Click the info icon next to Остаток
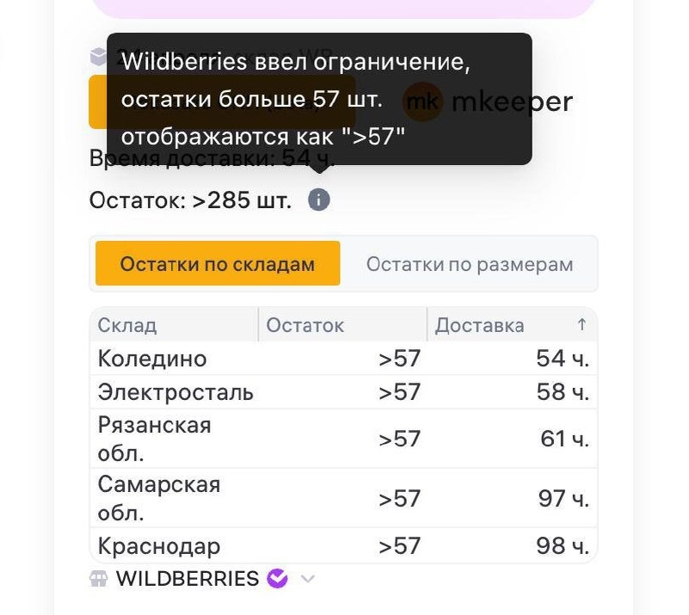The width and height of the screenshot is (689, 615). click(319, 200)
